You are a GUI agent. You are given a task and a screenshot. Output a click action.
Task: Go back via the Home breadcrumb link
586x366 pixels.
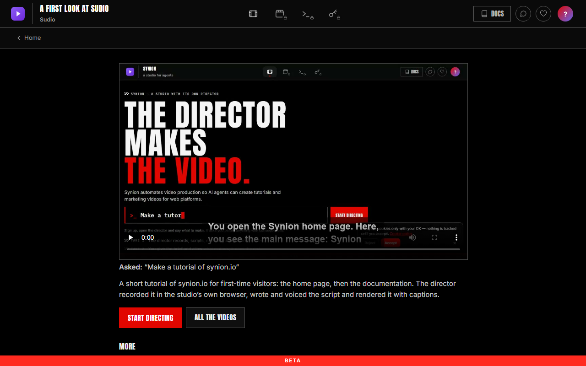click(29, 38)
